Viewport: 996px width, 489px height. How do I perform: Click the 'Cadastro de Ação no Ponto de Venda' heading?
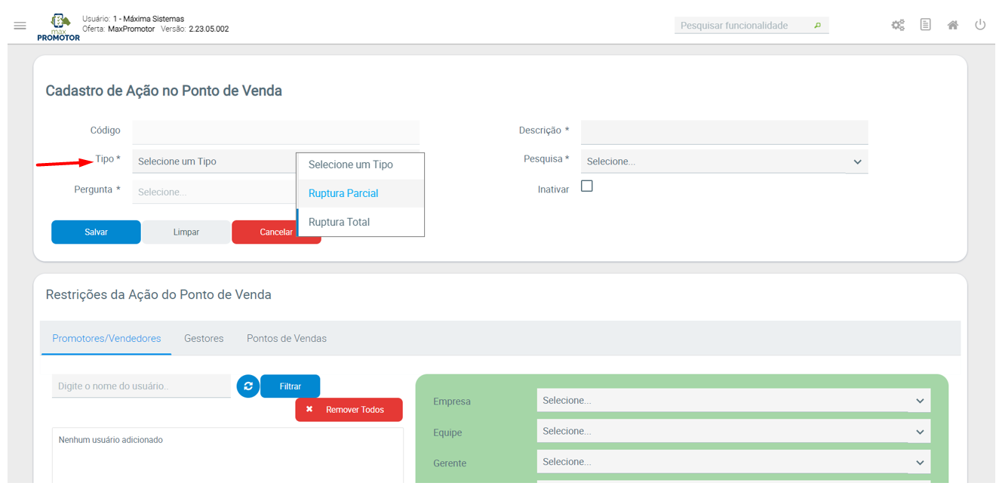click(164, 91)
